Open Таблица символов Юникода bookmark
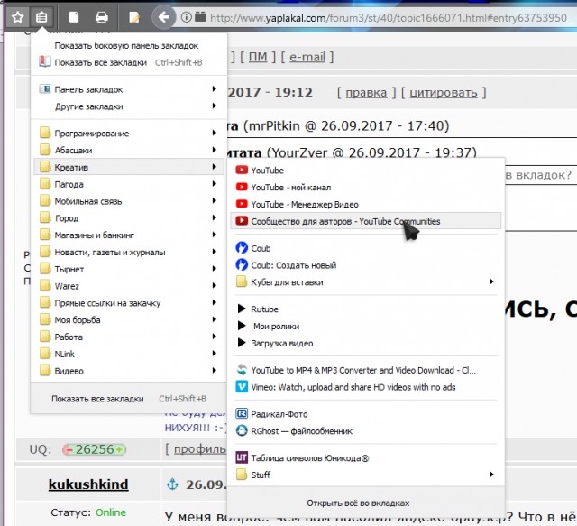The width and height of the screenshot is (577, 526). click(366, 457)
